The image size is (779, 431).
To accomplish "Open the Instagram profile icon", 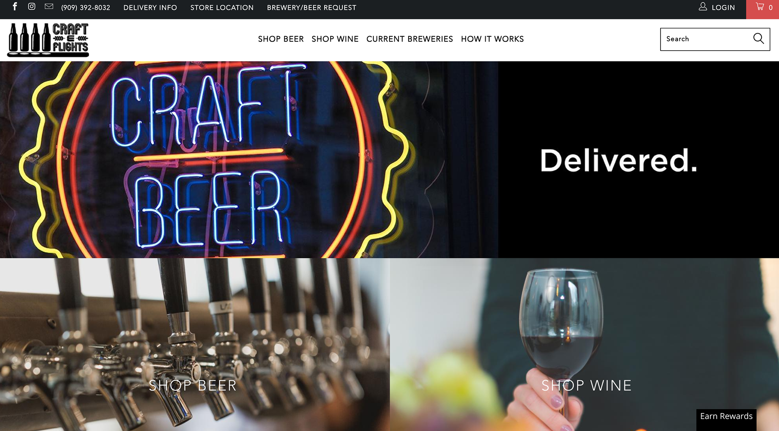I will coord(32,6).
